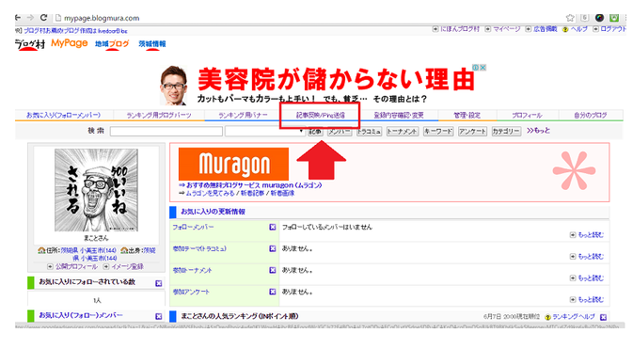Click the 検索 text input field
Image resolution: width=633 pixels, height=349 pixels.
pos(166,132)
